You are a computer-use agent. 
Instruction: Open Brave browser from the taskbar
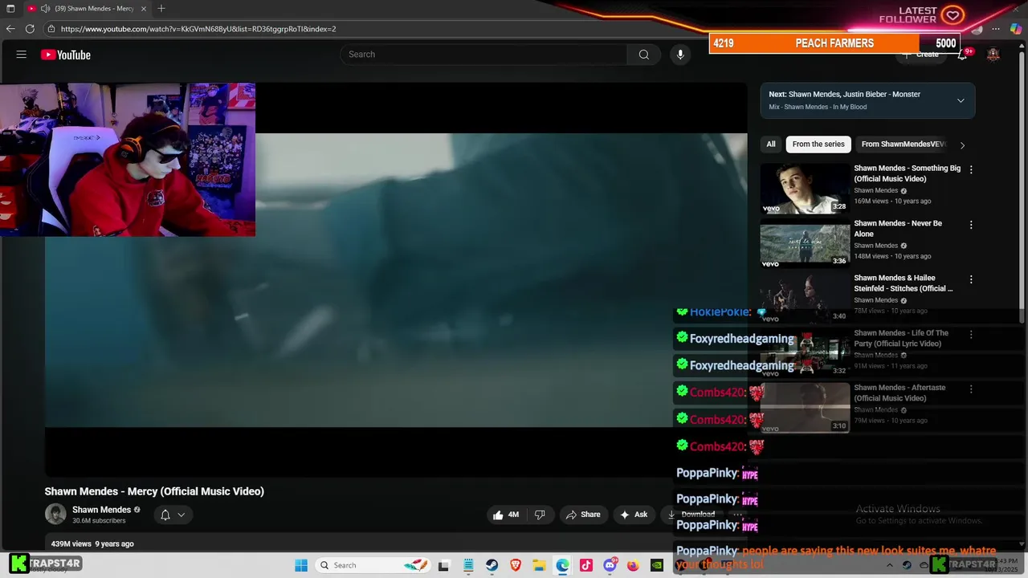tap(516, 565)
